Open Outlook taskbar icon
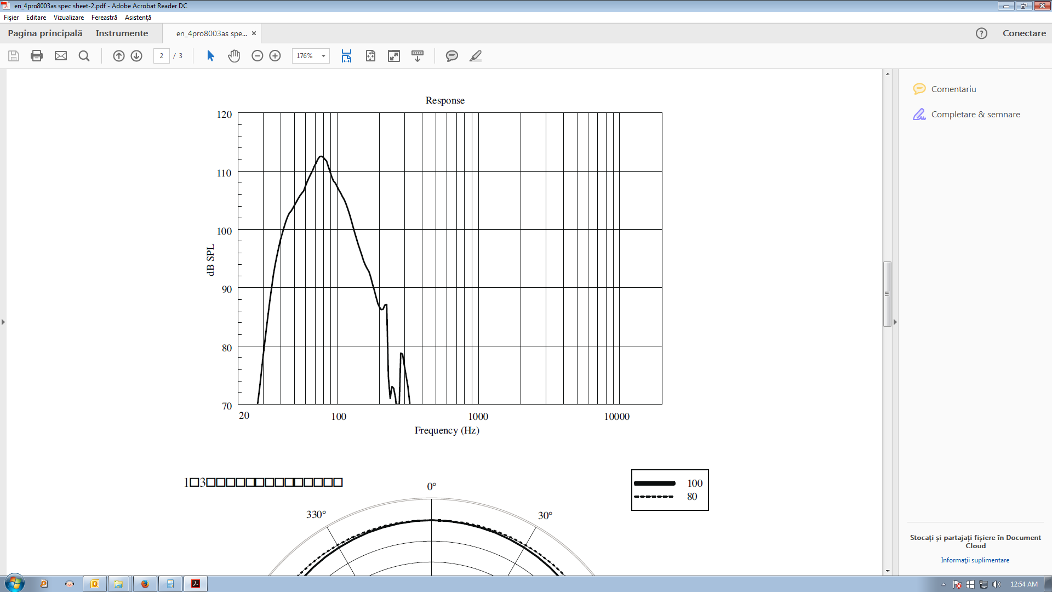The image size is (1052, 592). point(95,584)
